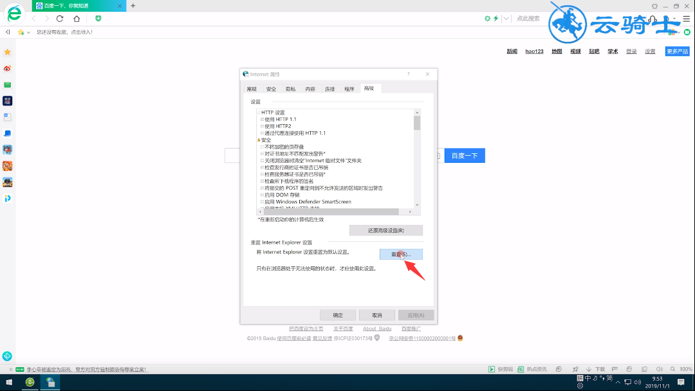
Task: Click the taskbar network icon
Action: pyautogui.click(x=627, y=382)
